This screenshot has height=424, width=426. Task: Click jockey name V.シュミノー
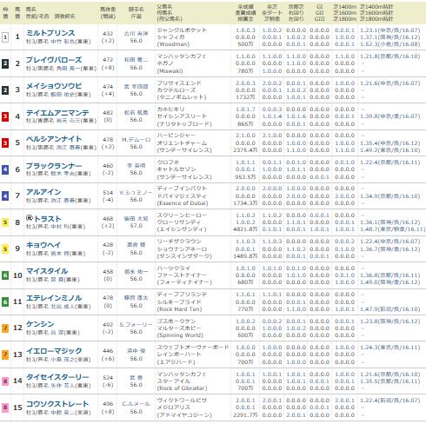(x=136, y=192)
